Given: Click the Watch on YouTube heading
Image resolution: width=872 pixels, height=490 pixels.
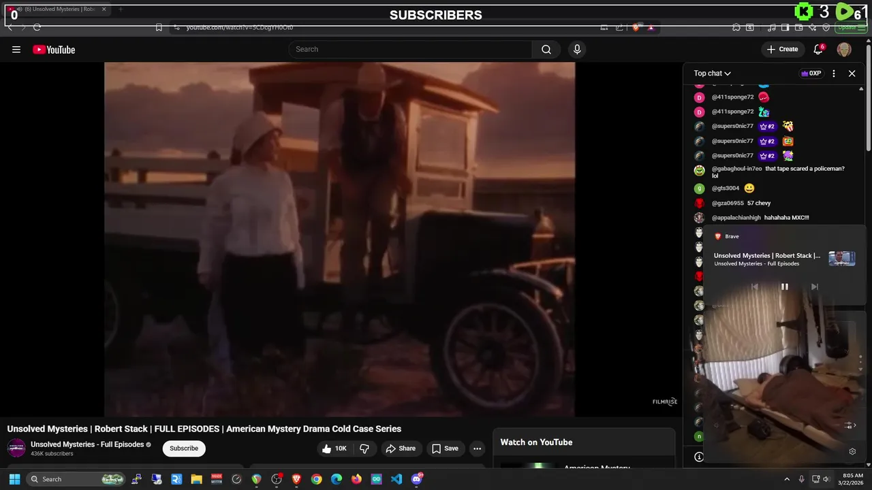Looking at the screenshot, I should [x=536, y=442].
